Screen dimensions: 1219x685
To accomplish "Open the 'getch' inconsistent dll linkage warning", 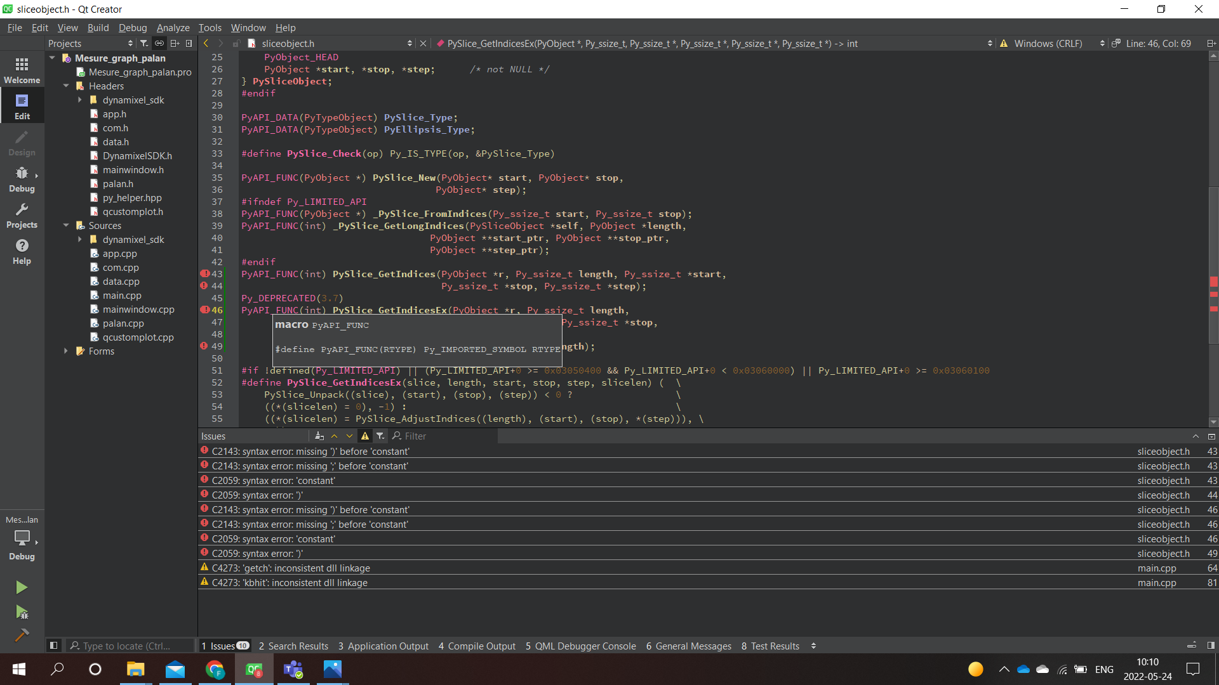I will pyautogui.click(x=708, y=568).
